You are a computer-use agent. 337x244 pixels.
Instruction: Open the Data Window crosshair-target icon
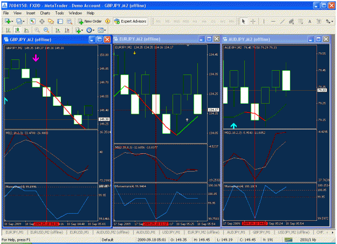42,21
